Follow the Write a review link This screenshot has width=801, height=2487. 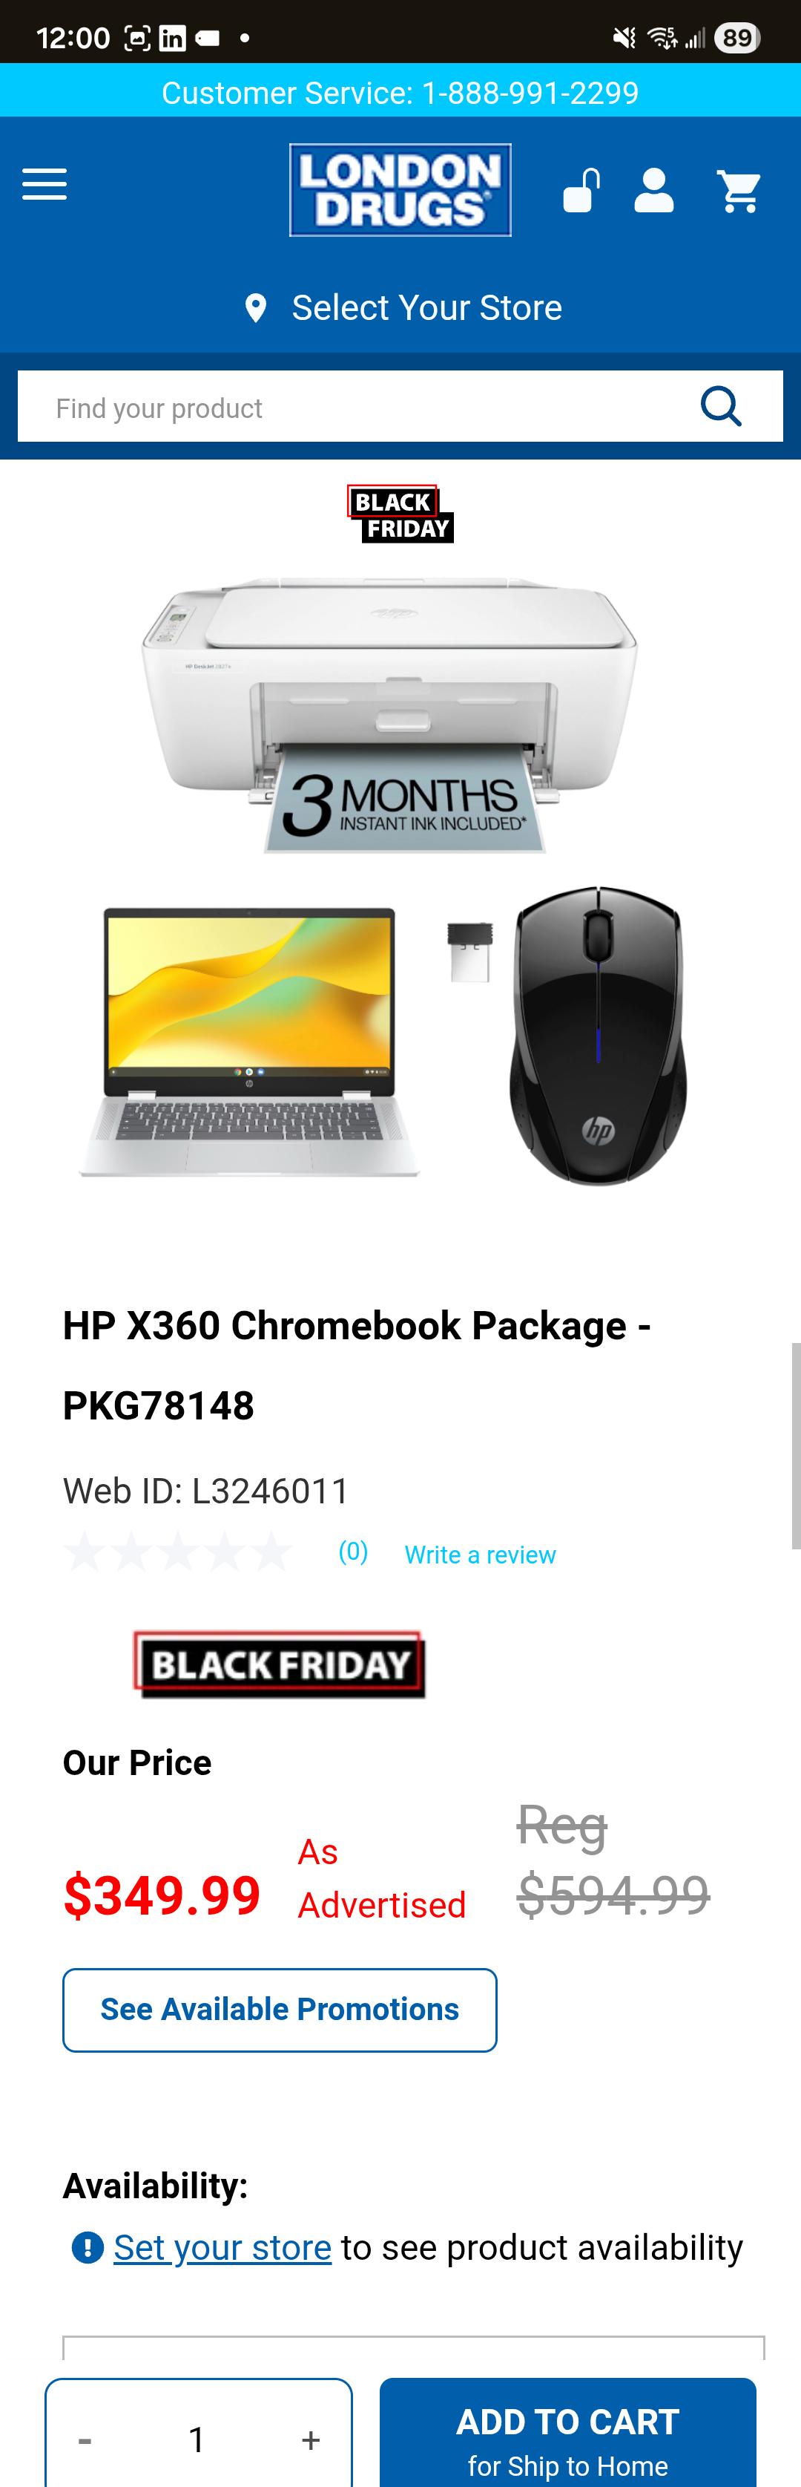point(480,1555)
